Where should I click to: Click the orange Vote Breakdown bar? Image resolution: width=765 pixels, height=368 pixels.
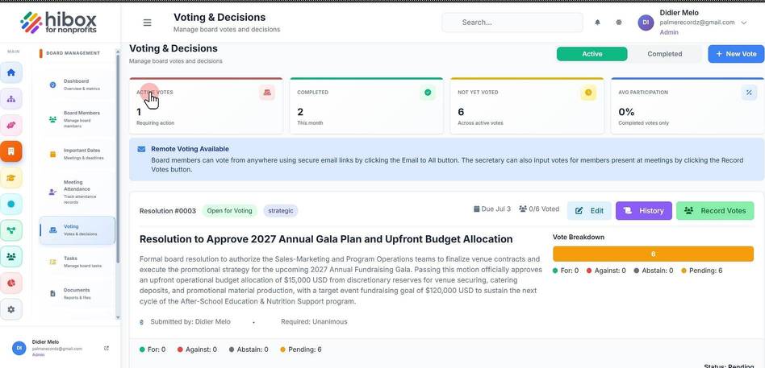[x=653, y=254]
